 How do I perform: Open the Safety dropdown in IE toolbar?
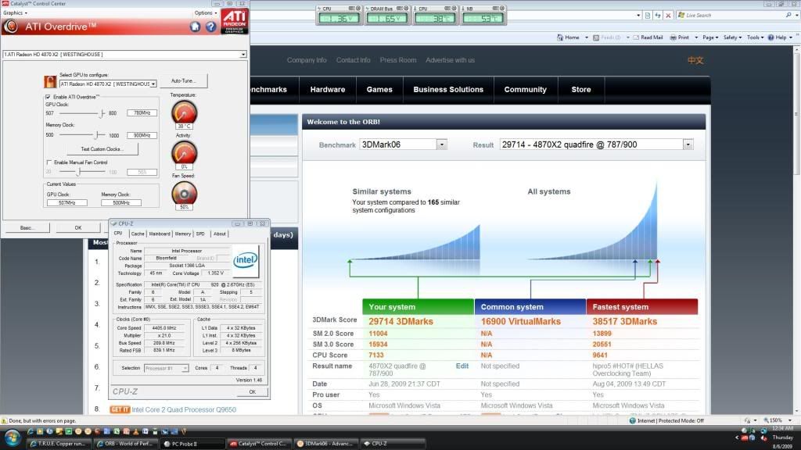pyautogui.click(x=732, y=37)
